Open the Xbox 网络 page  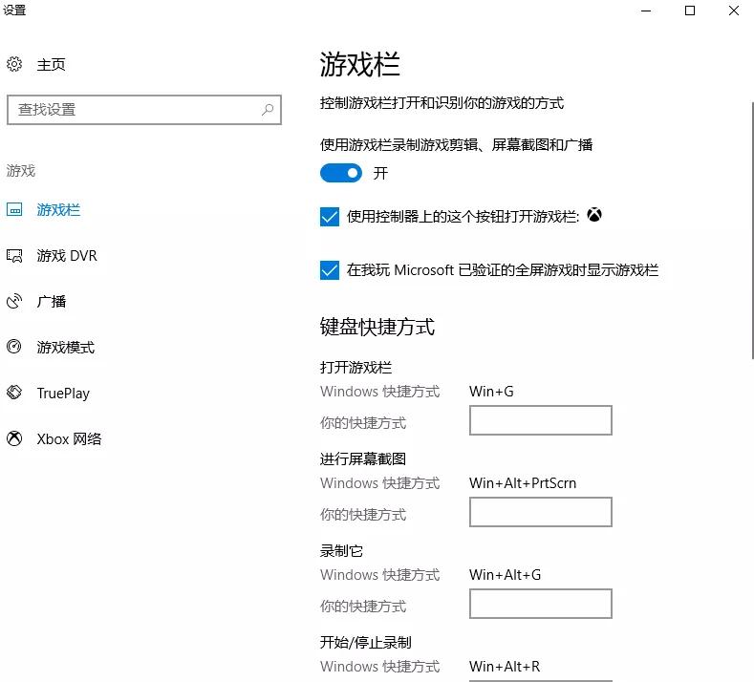(x=69, y=438)
